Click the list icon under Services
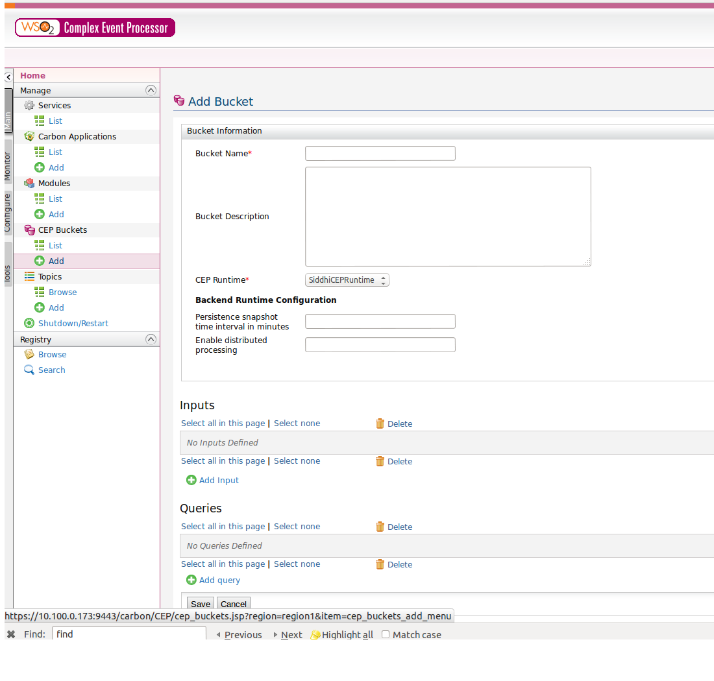 40,121
